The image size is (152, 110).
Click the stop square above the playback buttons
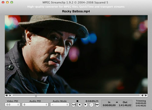(x=78, y=101)
